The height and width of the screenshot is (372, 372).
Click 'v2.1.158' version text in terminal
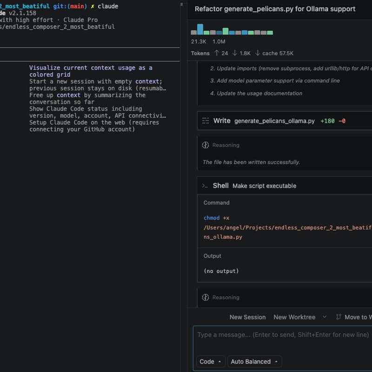[22, 13]
